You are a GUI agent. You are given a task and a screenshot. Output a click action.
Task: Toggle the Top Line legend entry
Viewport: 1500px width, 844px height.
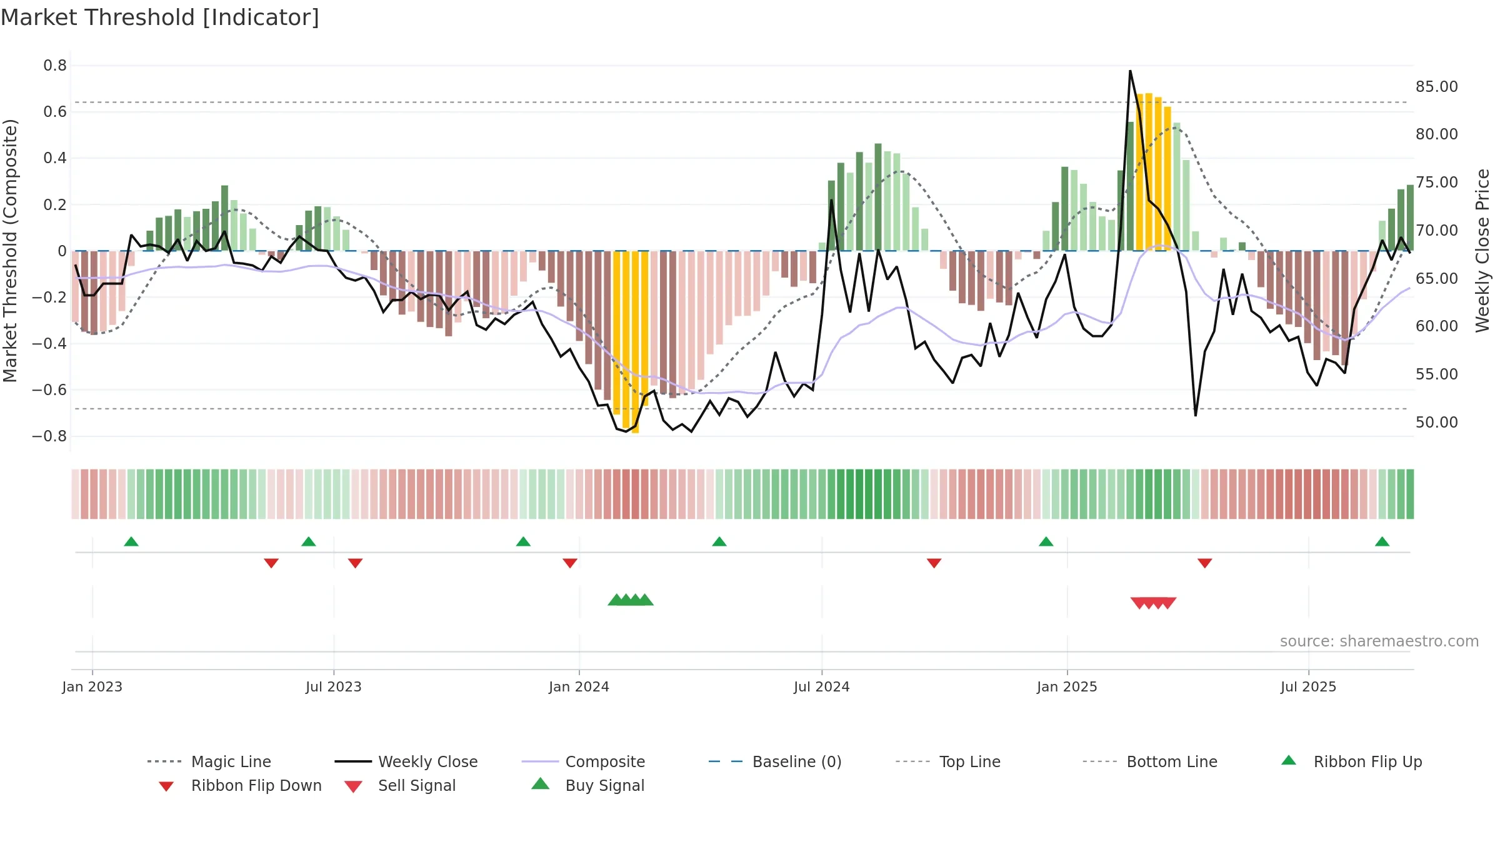coord(947,761)
